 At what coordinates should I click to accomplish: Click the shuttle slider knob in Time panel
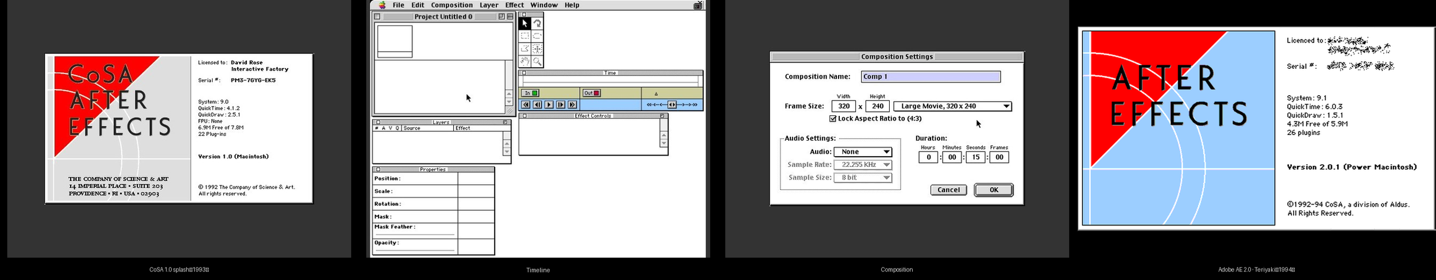pyautogui.click(x=672, y=105)
